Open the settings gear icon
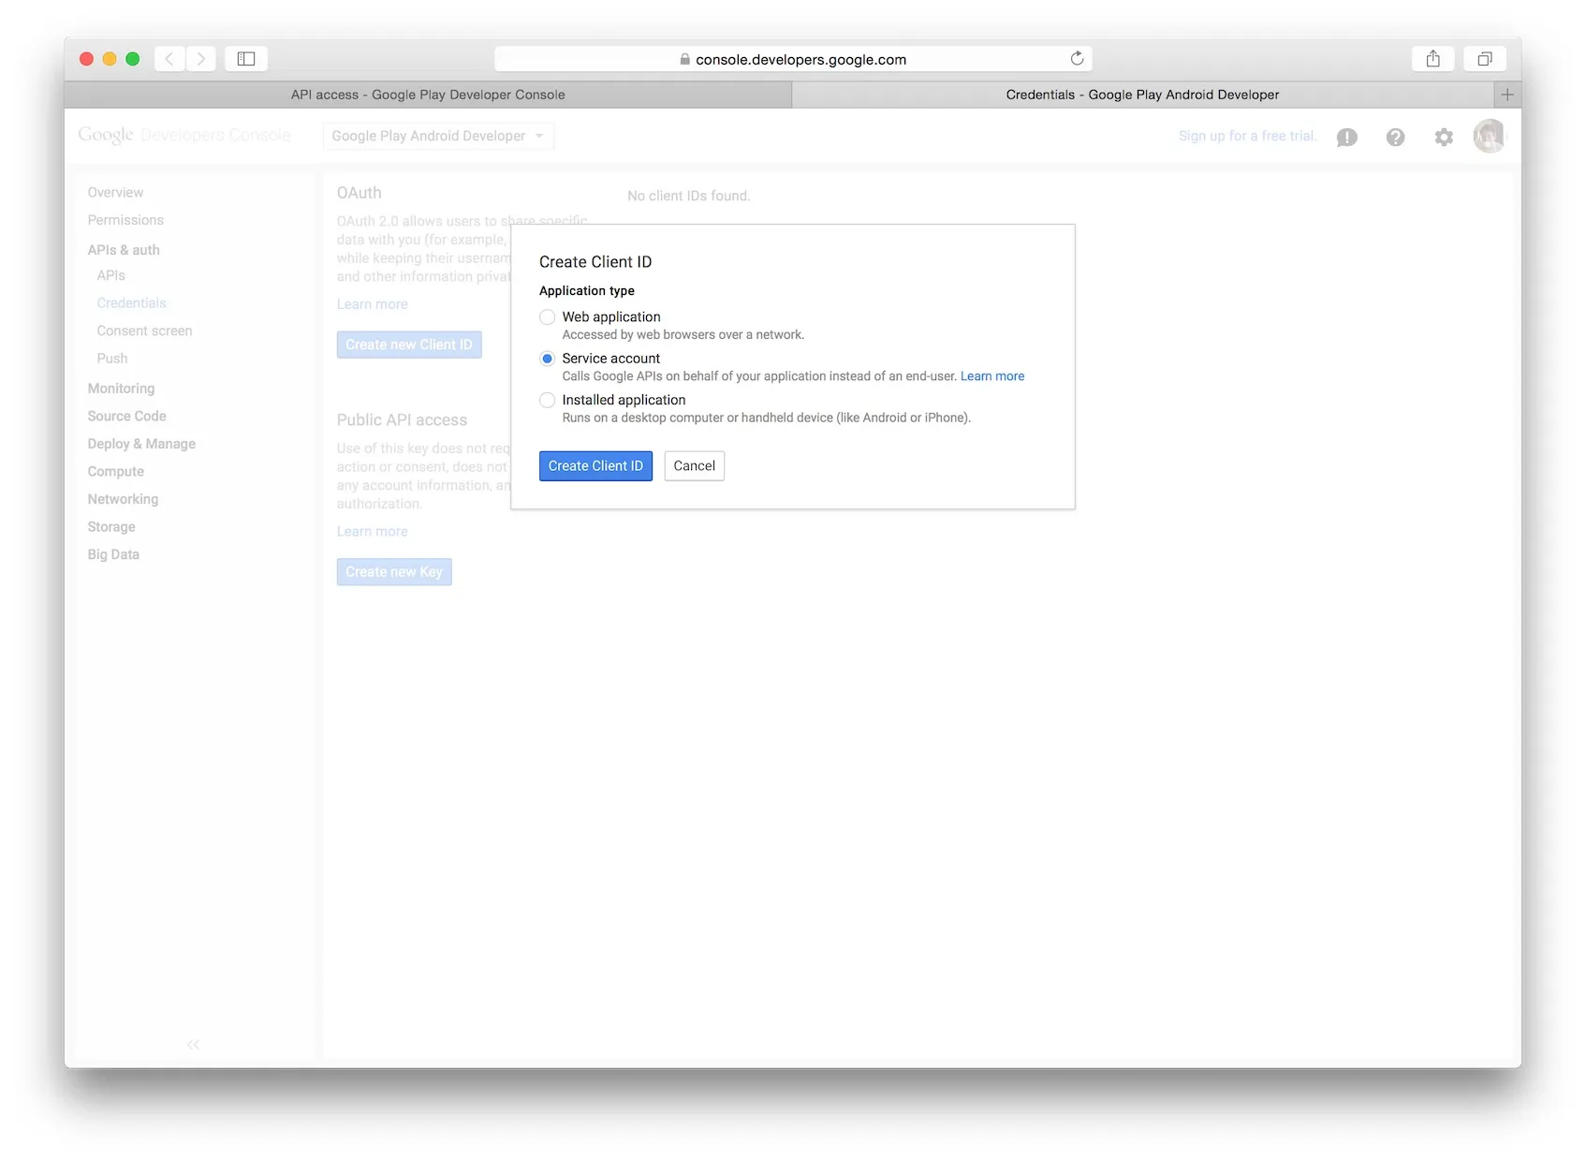Viewport: 1586px width, 1160px height. (1444, 137)
